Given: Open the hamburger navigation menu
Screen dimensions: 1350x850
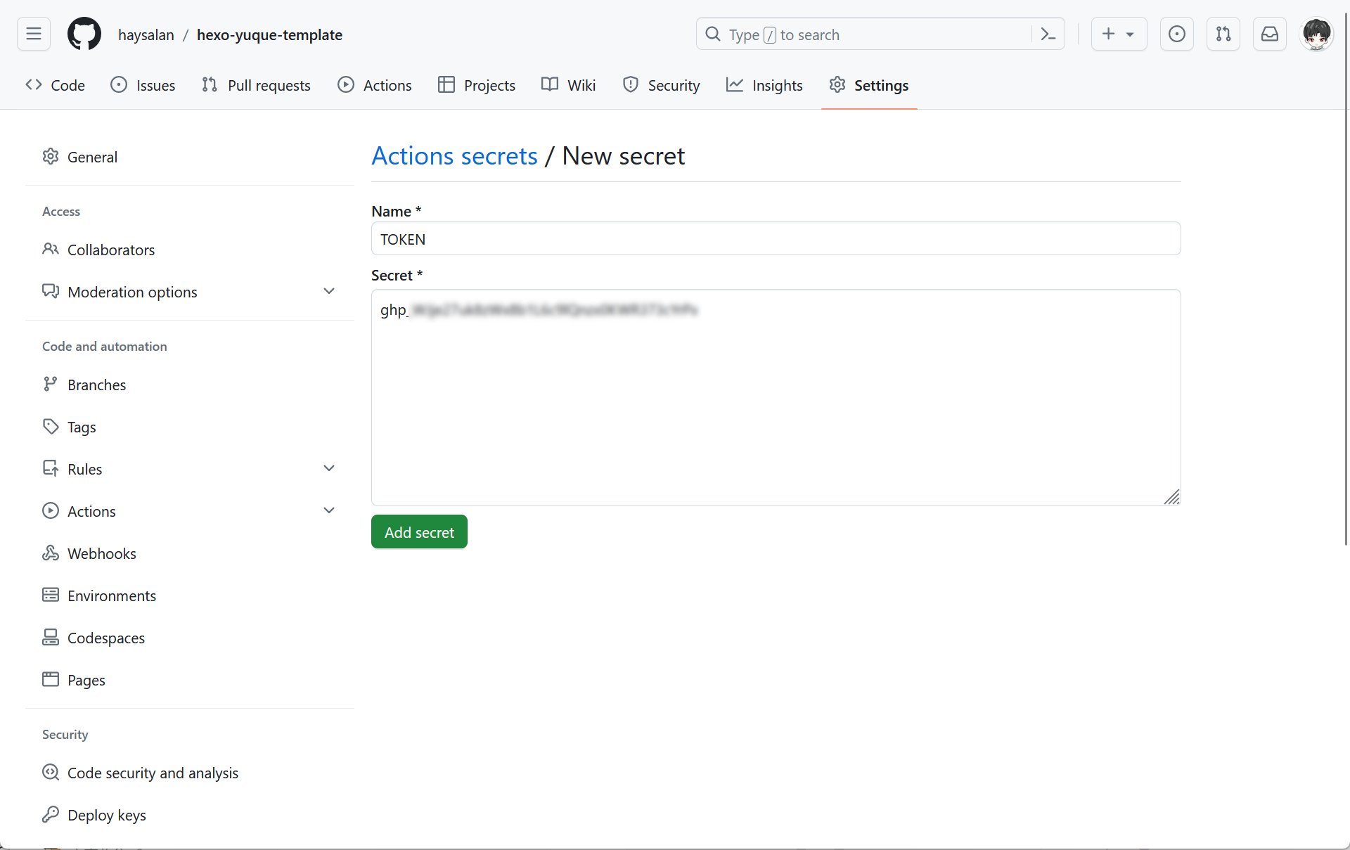Looking at the screenshot, I should [34, 34].
